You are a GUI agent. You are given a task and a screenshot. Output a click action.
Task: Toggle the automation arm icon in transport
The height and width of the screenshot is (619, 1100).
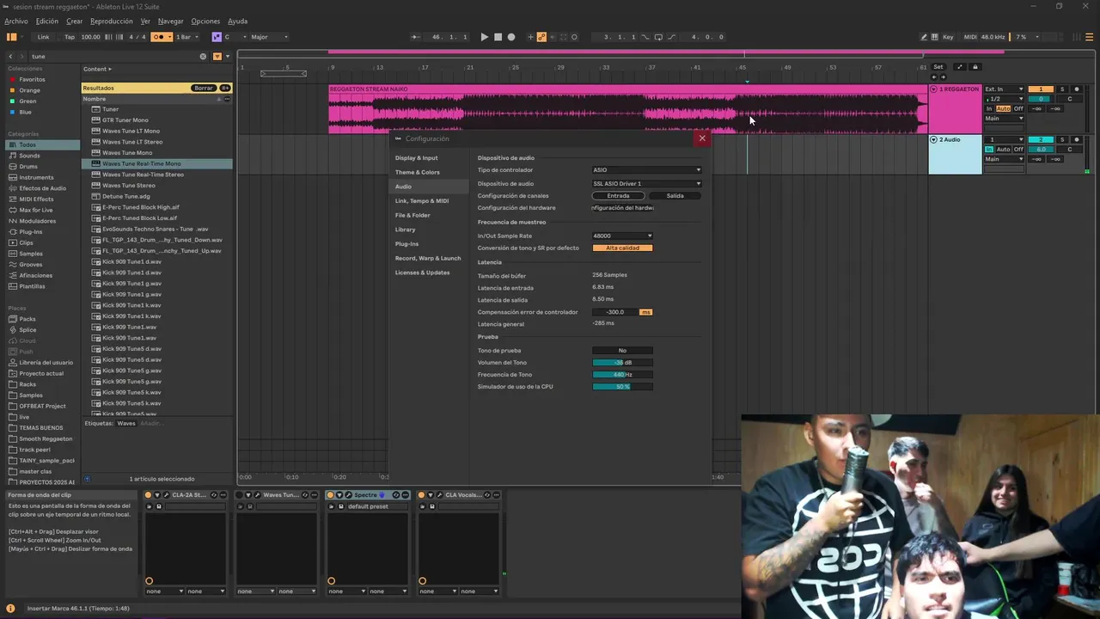(x=541, y=37)
